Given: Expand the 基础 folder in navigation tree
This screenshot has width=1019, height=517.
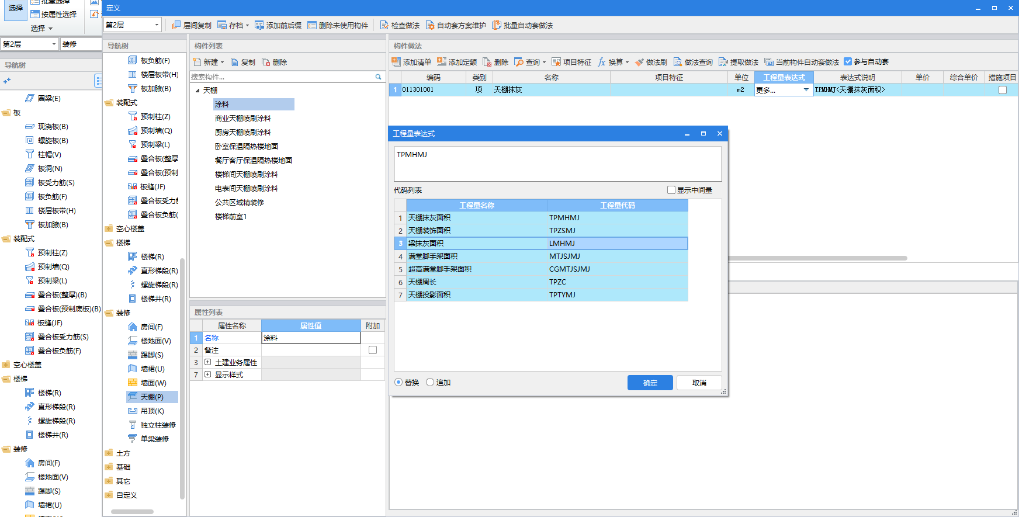Looking at the screenshot, I should click(x=109, y=467).
